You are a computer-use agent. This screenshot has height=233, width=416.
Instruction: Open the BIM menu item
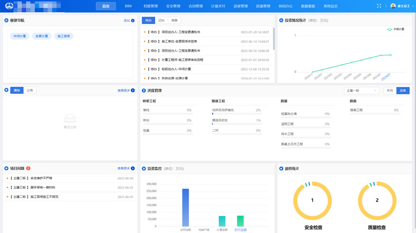(x=128, y=6)
